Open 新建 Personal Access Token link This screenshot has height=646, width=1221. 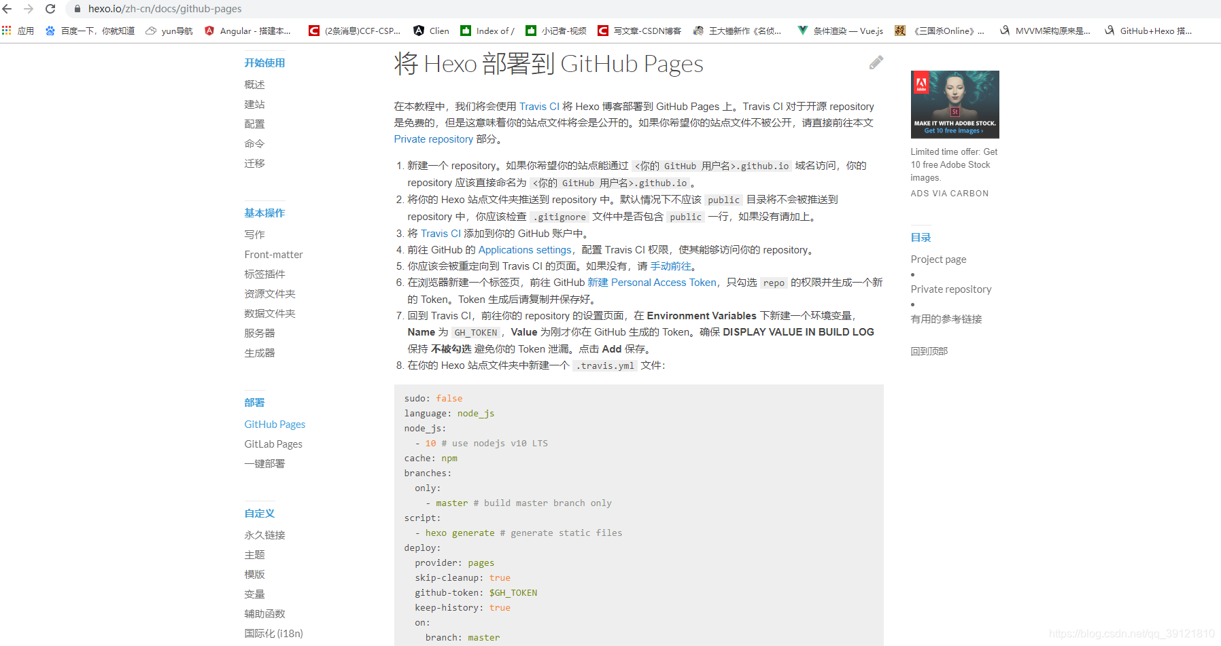click(x=652, y=283)
